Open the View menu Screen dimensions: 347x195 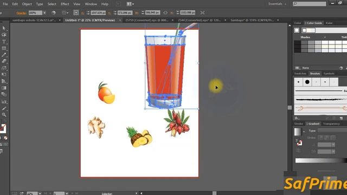click(x=77, y=4)
